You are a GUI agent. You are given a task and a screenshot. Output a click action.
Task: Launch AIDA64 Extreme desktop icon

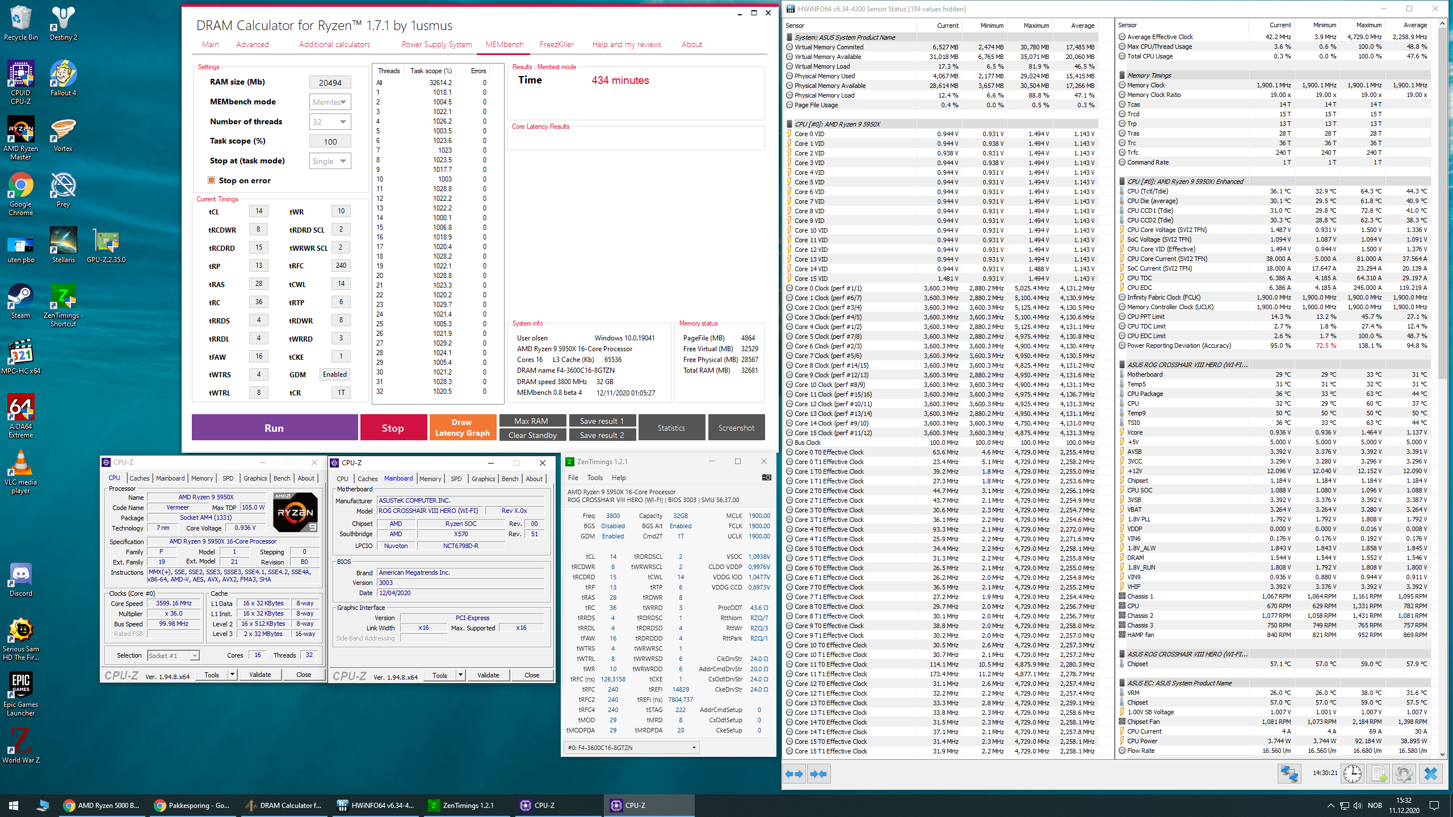21,416
